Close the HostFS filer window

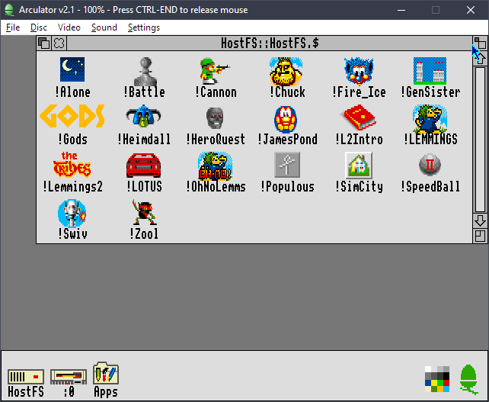59,43
